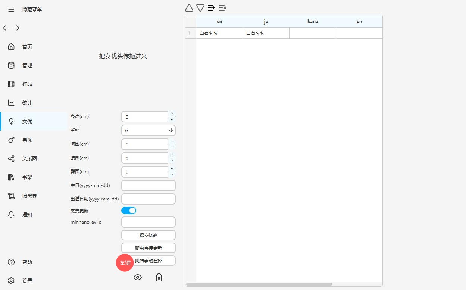Increase 身高 value with up stepper
Screen dimensions: 466x290
click(x=172, y=114)
